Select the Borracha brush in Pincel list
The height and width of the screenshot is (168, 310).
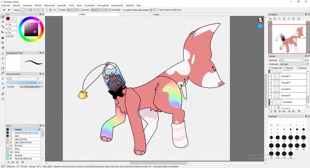coord(23,146)
